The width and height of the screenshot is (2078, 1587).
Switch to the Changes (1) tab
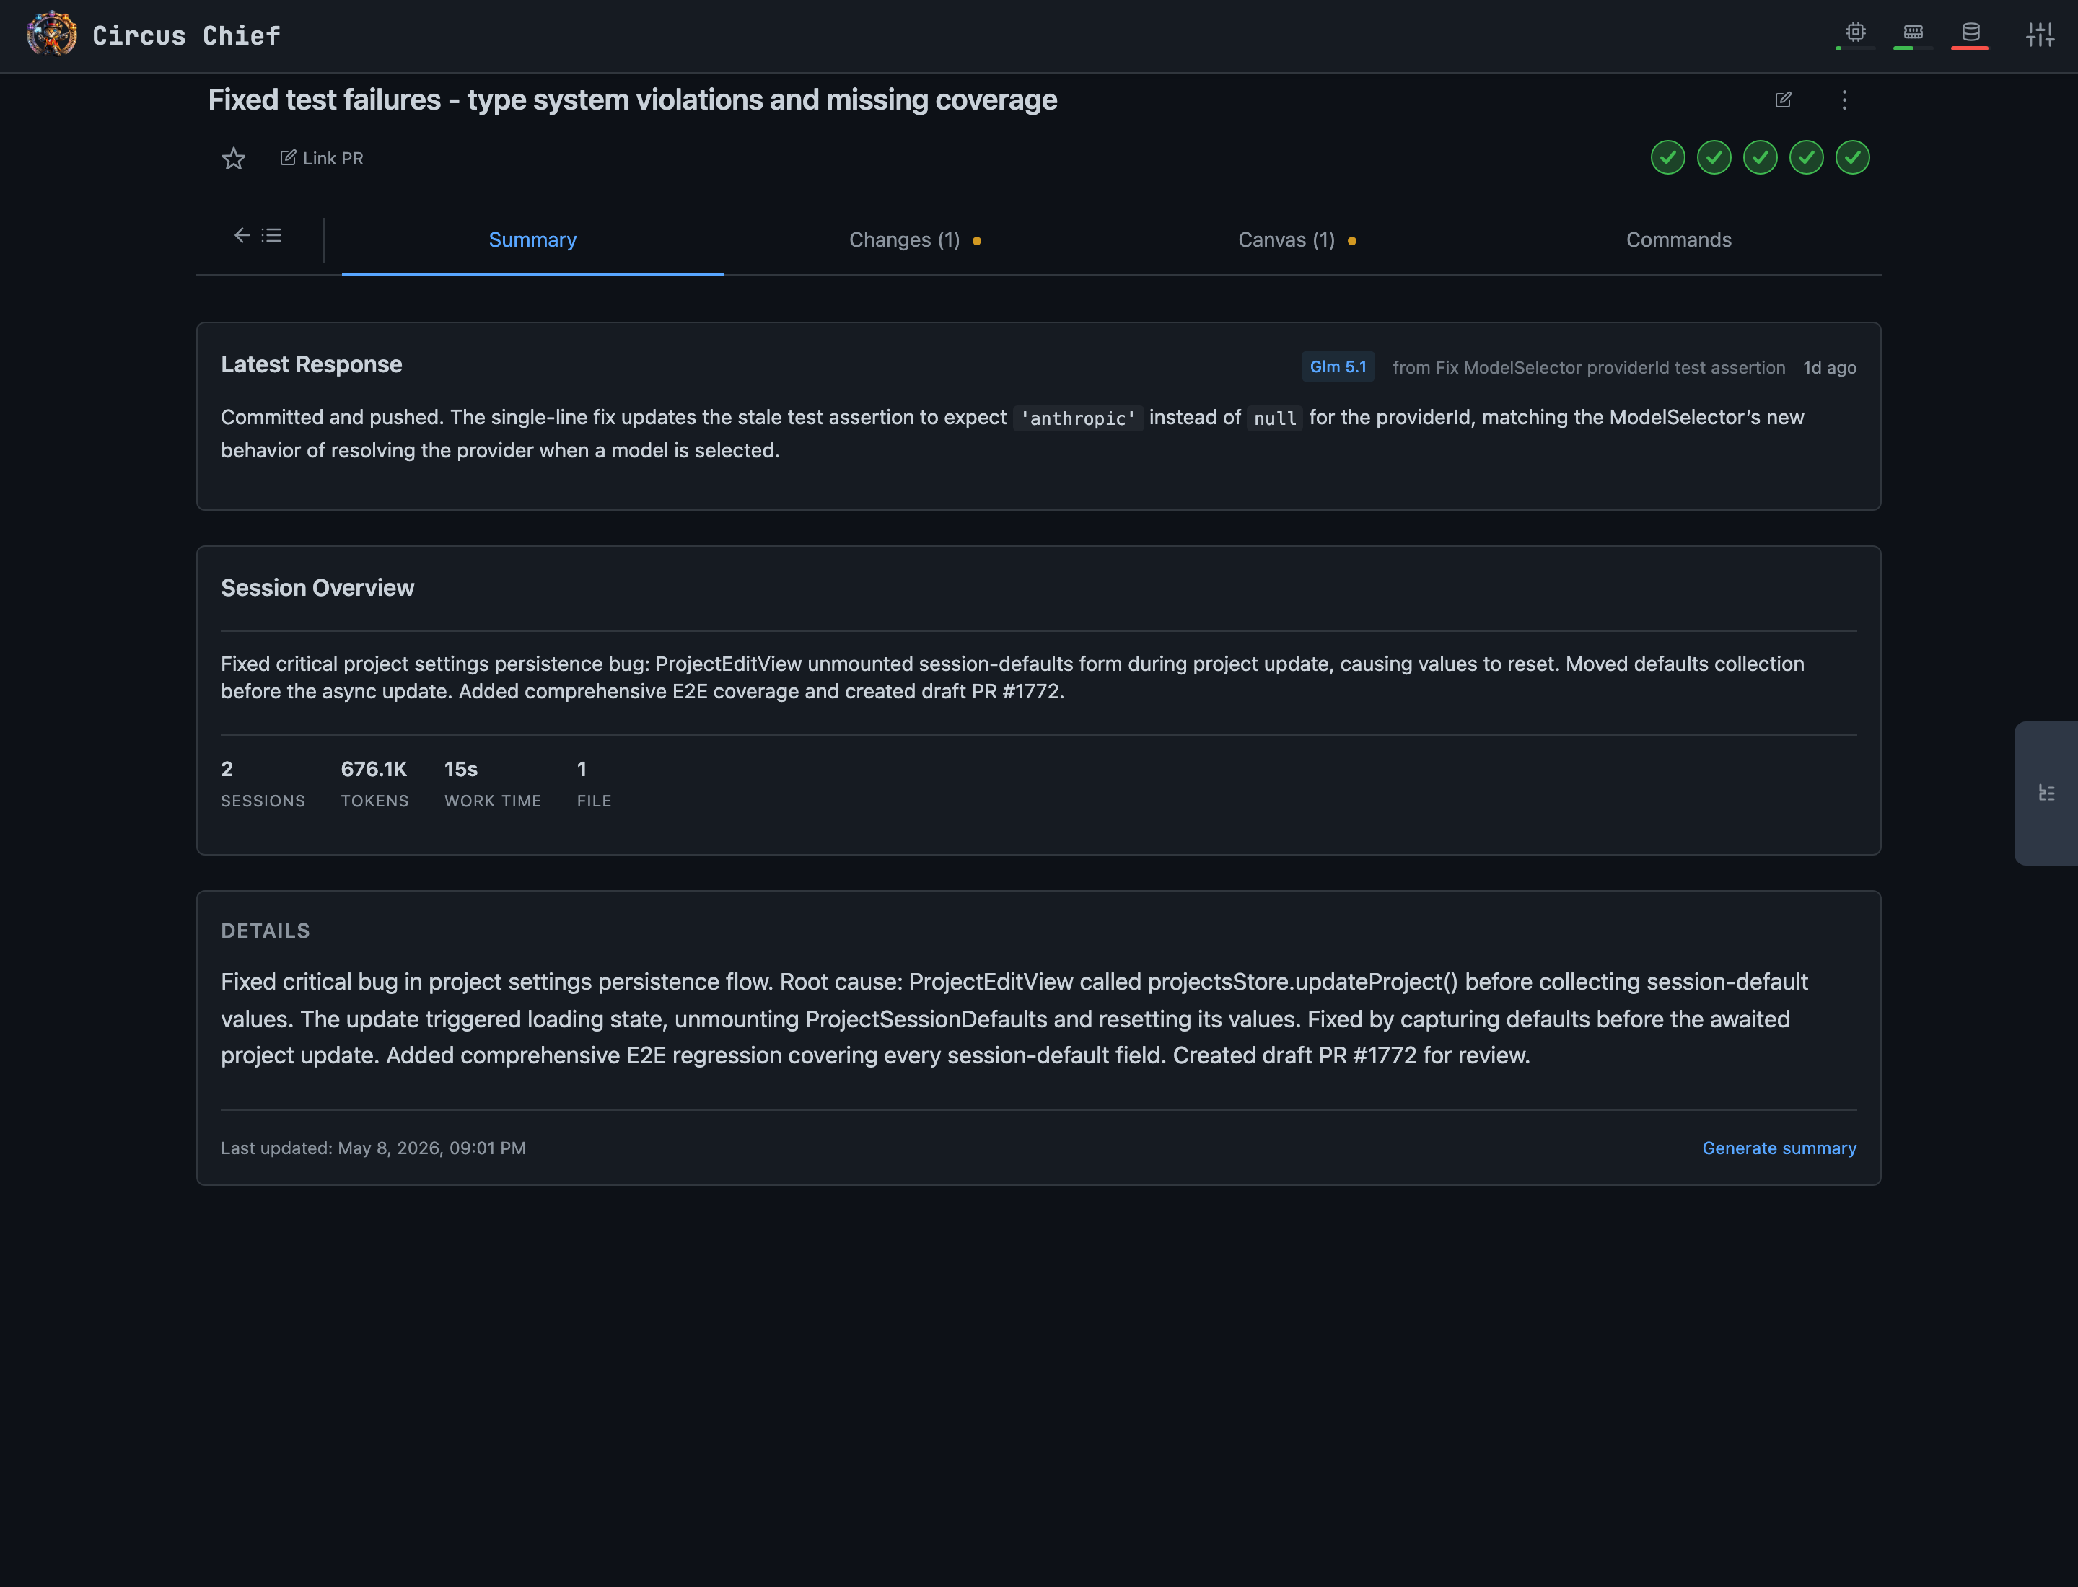(915, 240)
